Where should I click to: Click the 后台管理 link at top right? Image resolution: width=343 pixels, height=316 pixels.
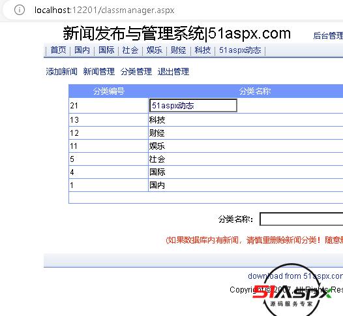[x=328, y=36]
